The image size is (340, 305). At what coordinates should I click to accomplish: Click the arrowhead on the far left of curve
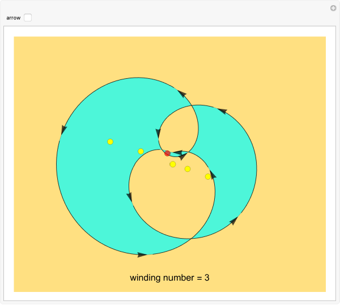pos(63,130)
